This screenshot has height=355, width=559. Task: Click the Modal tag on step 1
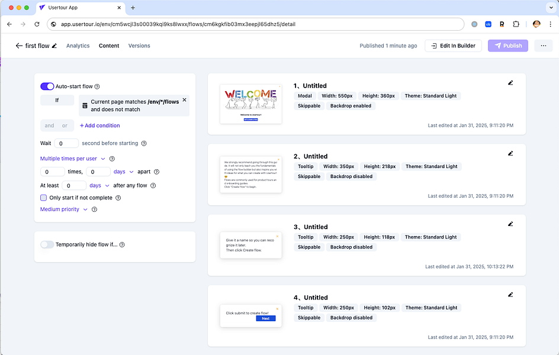pyautogui.click(x=305, y=96)
